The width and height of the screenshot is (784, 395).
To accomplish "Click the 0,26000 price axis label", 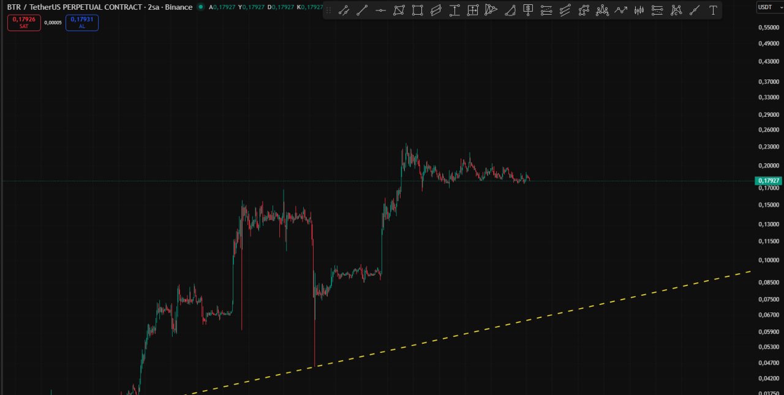I will click(x=769, y=130).
